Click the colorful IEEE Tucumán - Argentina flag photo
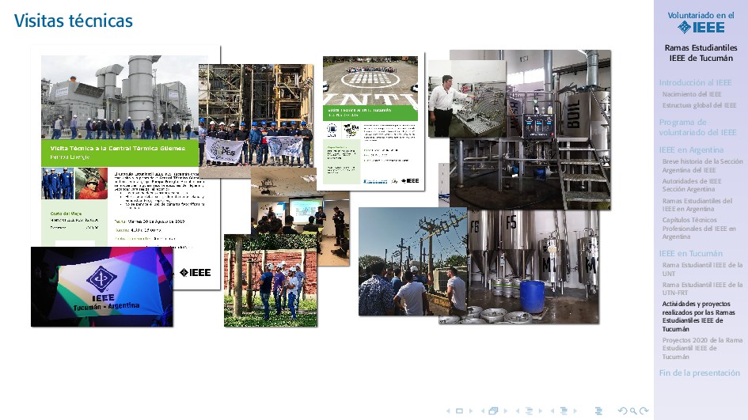Screen dimensions: 748x420 click(101, 286)
